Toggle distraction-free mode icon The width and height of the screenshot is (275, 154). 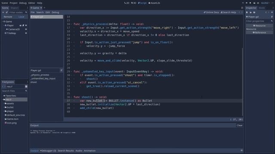(242, 8)
